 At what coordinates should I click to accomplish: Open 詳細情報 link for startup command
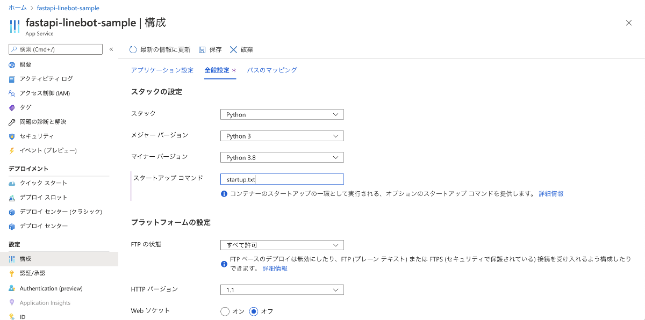click(x=551, y=194)
